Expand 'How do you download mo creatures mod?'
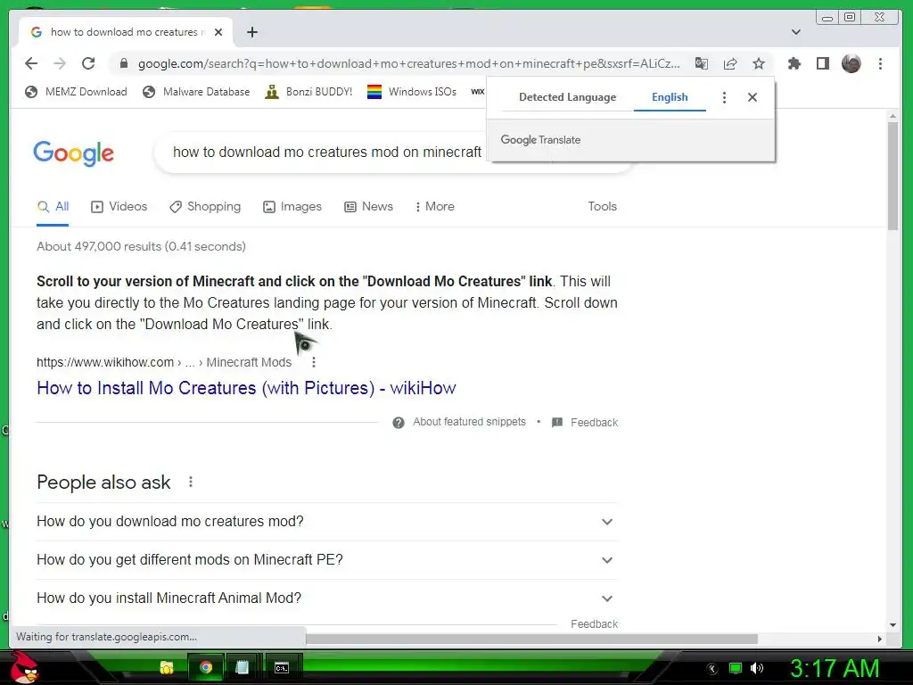913x685 pixels. (326, 521)
